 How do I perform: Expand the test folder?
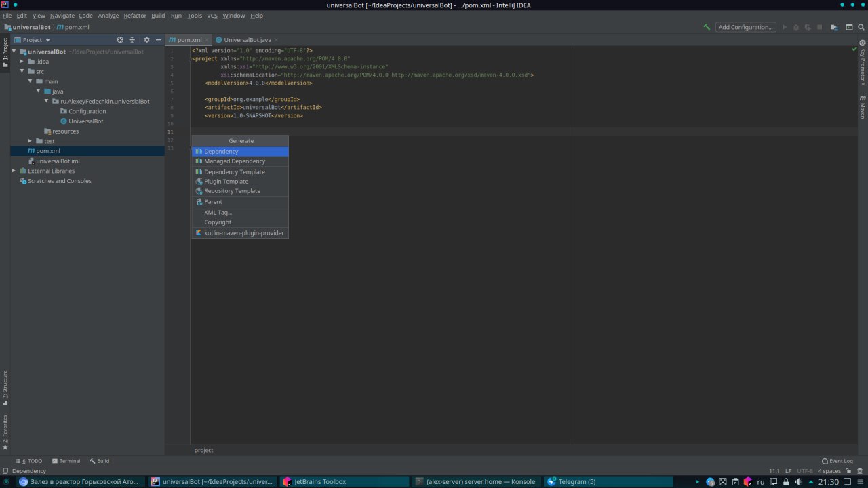point(30,141)
